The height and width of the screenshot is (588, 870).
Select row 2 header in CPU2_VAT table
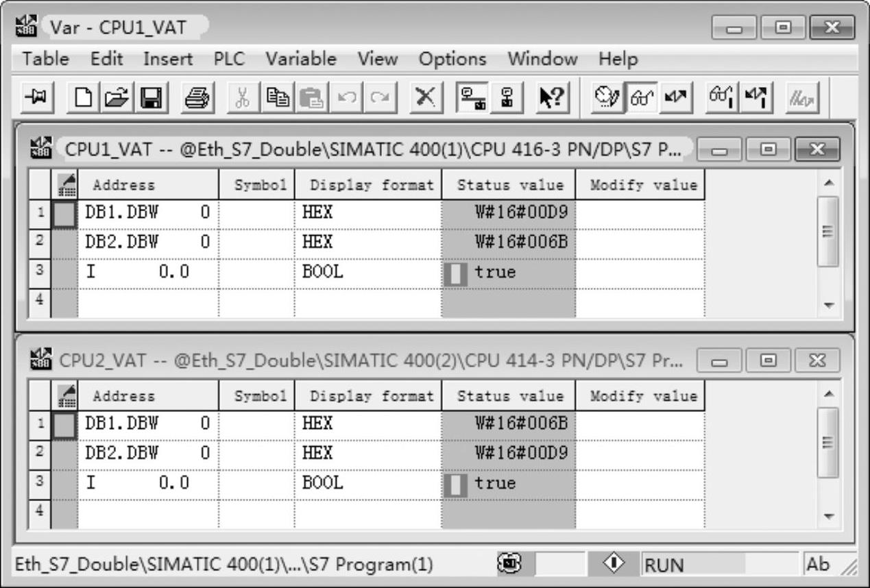coord(39,454)
